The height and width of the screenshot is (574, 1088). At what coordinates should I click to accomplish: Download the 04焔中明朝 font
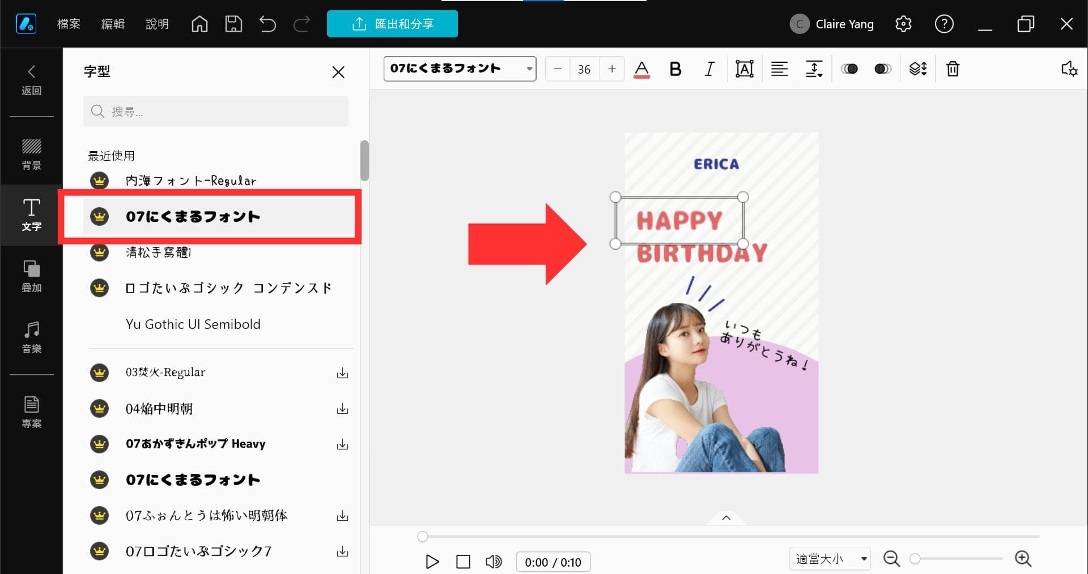342,409
